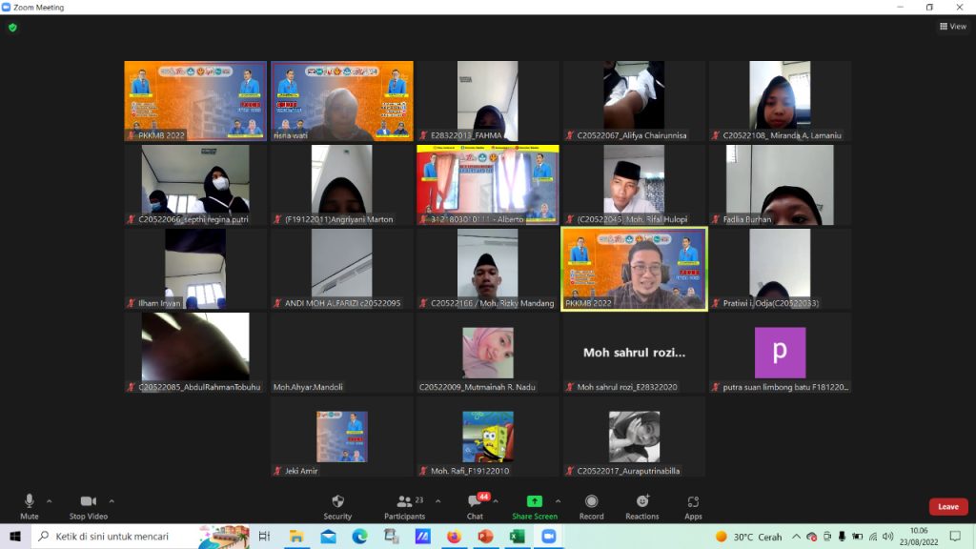Click the Windows taskbar search box
Screen dimensions: 976x549
[x=114, y=537]
